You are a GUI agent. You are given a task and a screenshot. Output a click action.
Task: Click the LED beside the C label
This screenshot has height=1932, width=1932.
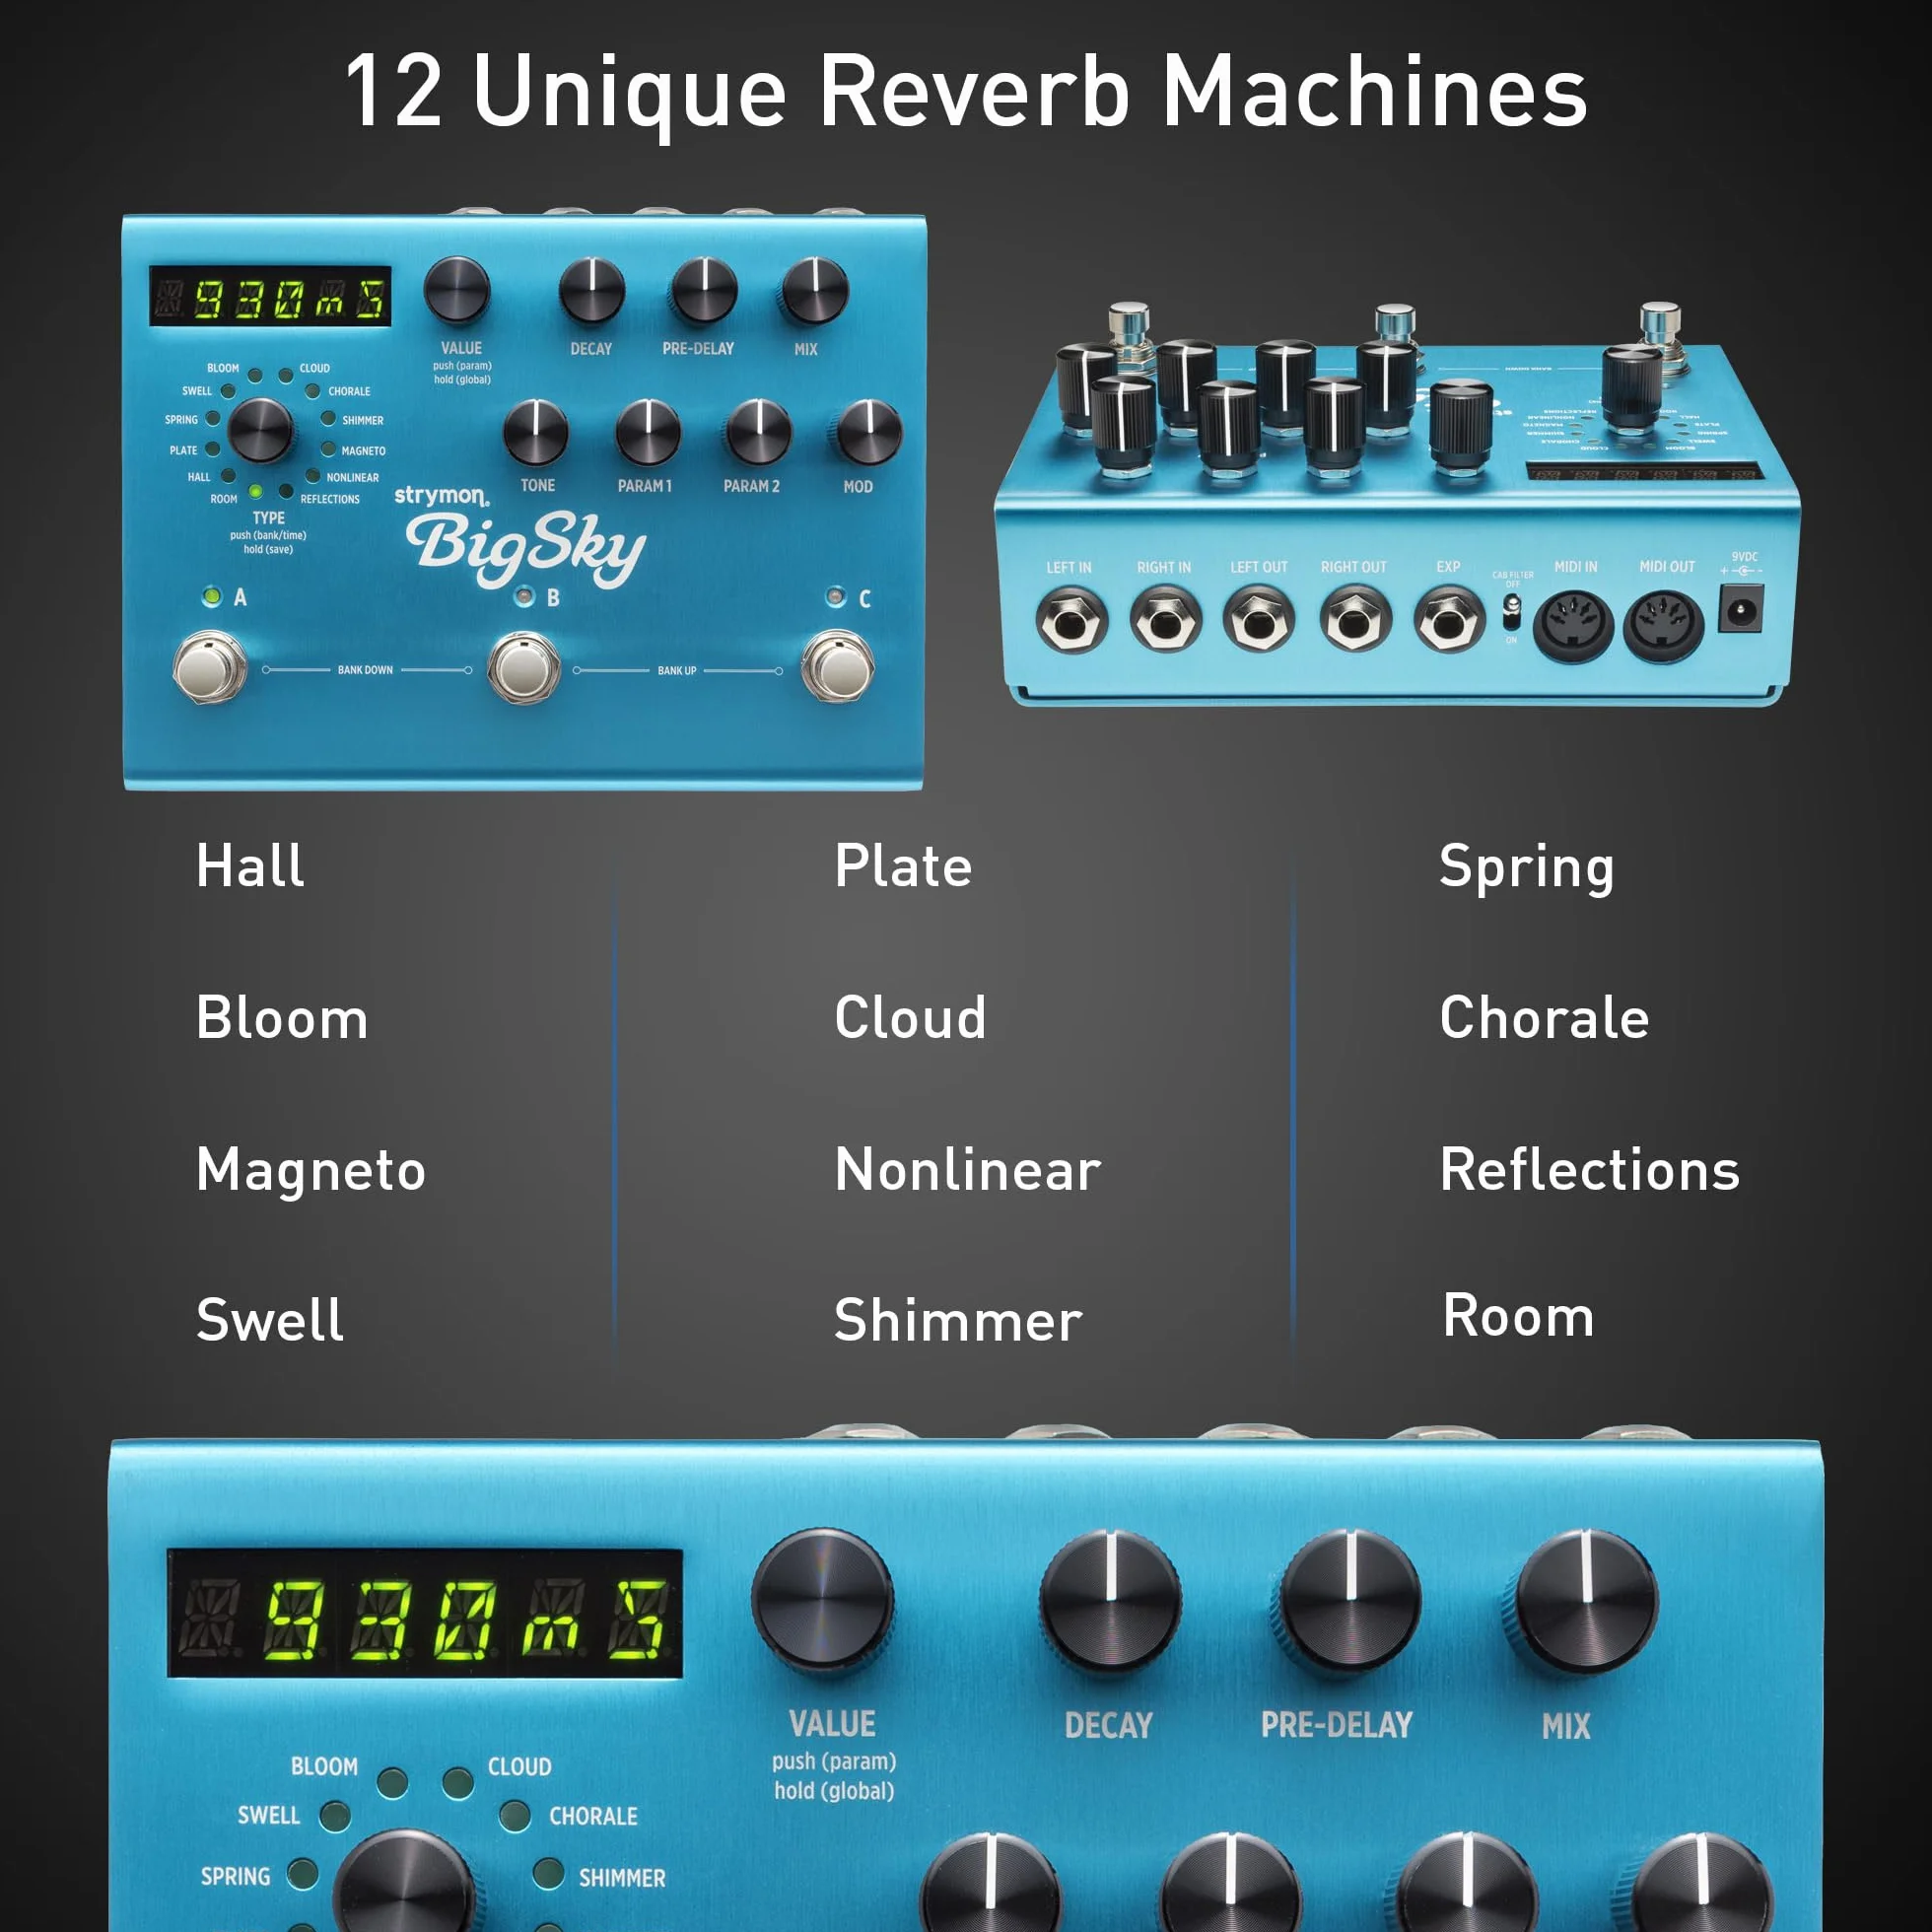pos(835,597)
